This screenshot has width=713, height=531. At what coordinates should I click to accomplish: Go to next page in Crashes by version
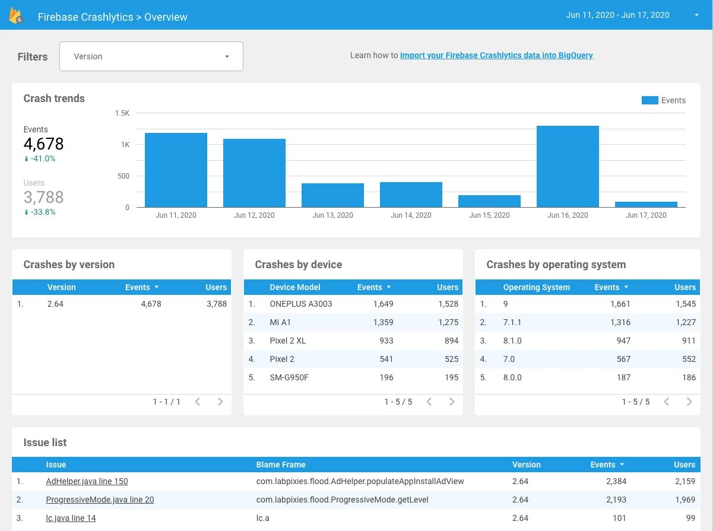coord(220,402)
